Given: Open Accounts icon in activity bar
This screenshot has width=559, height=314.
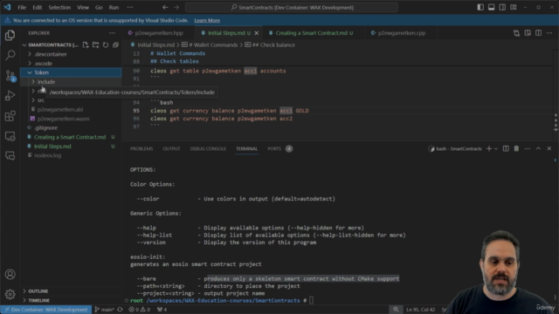Looking at the screenshot, I should [10, 275].
